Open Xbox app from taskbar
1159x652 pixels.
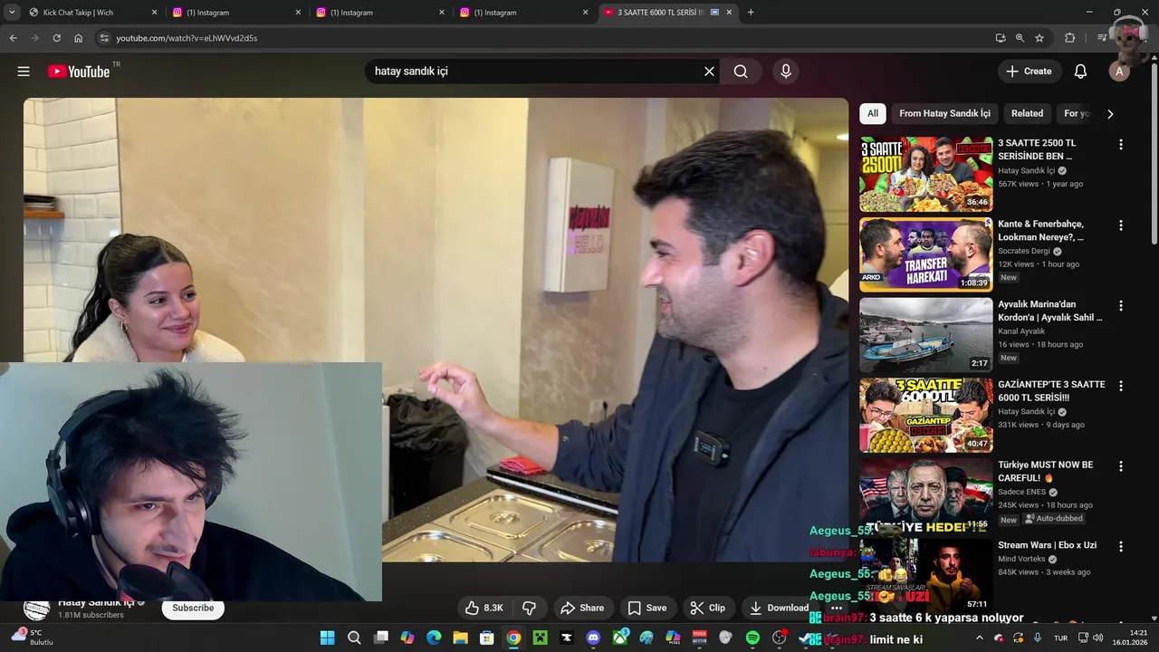[620, 638]
